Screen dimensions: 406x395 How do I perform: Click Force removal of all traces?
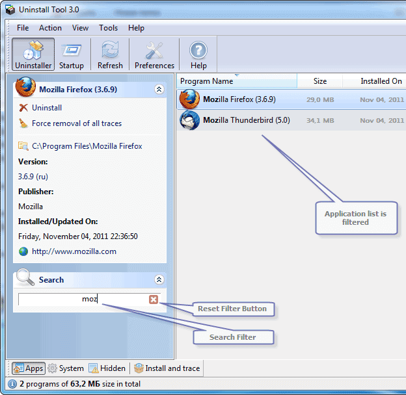(x=77, y=123)
